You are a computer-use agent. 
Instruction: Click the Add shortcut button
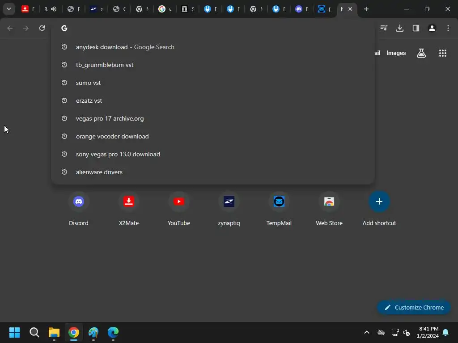click(379, 209)
